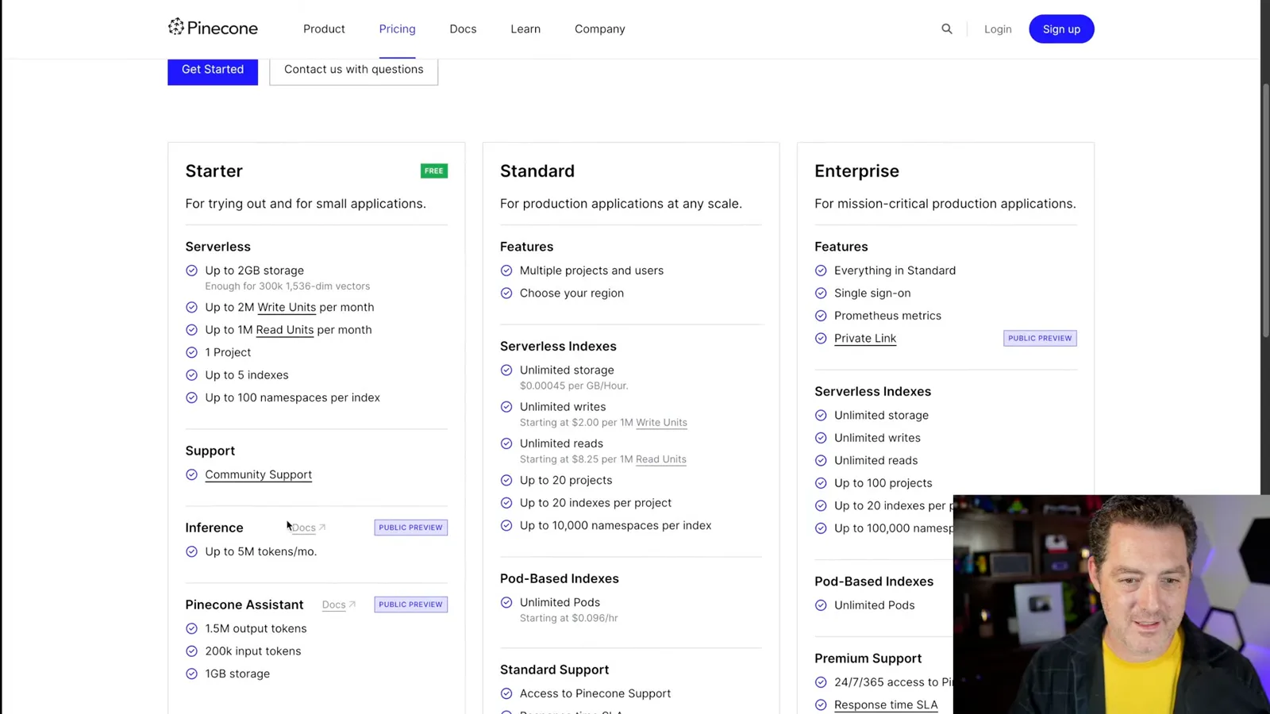Click the Starter plan heading
This screenshot has width=1270, height=714.
click(x=214, y=171)
